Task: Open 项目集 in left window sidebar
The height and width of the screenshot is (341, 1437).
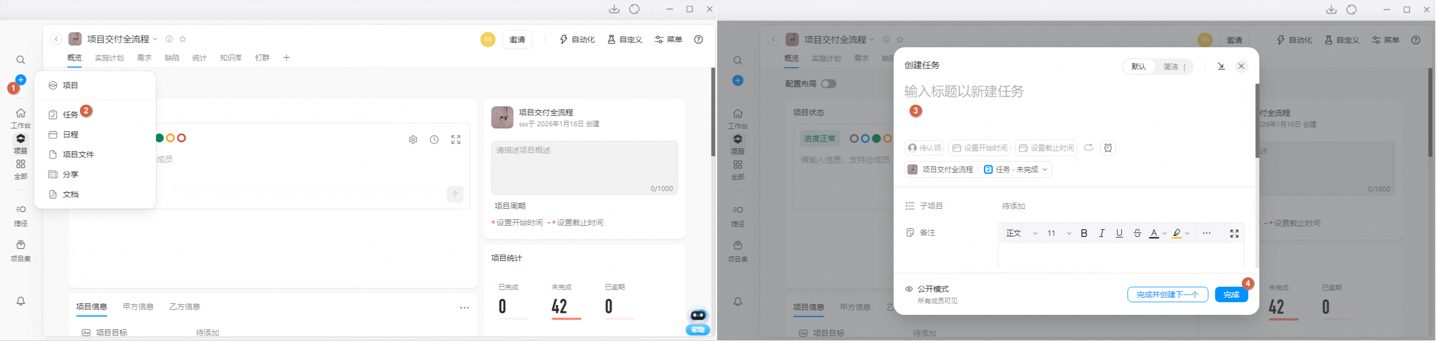Action: click(x=21, y=251)
